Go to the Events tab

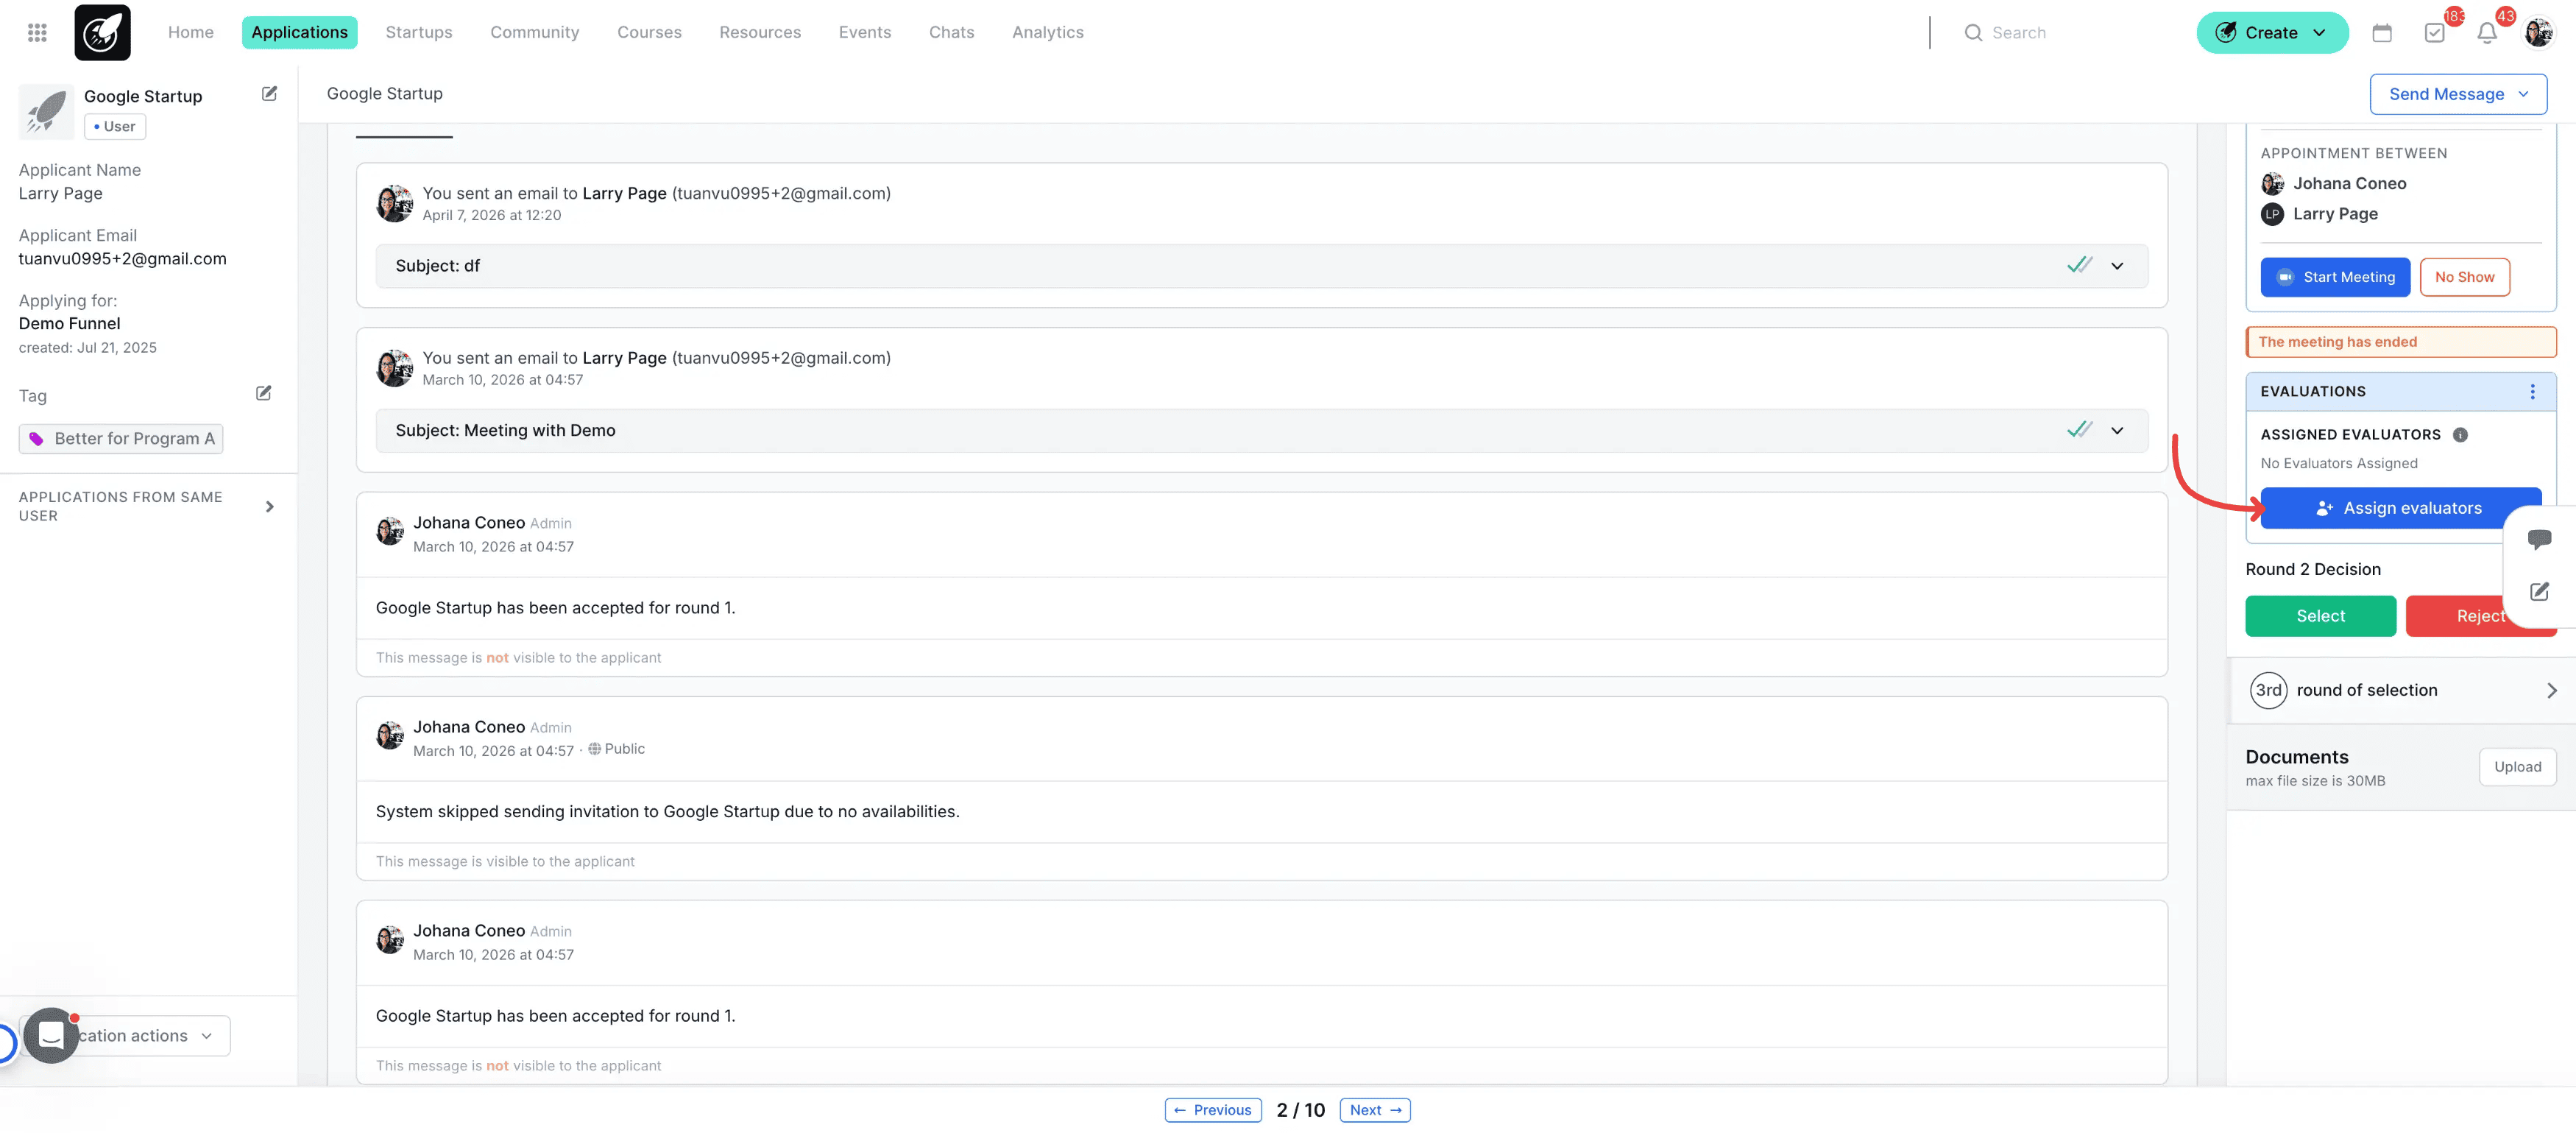(x=865, y=33)
